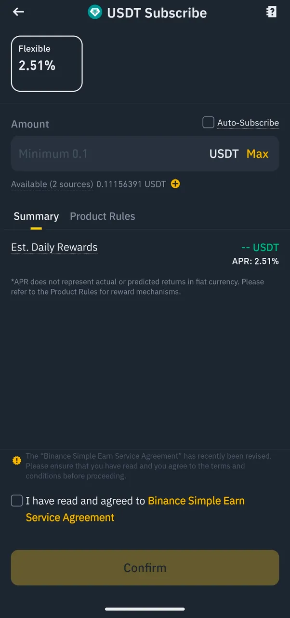Expand Available (2 sources) details
The height and width of the screenshot is (618, 290).
(52, 184)
